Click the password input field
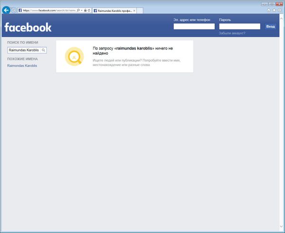This screenshot has height=233, width=285. [239, 26]
